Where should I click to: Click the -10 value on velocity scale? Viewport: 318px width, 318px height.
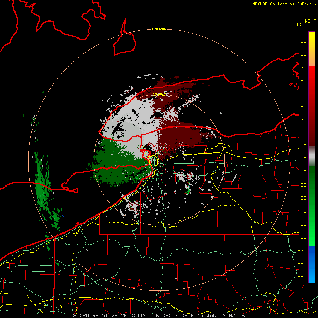(x=302, y=172)
